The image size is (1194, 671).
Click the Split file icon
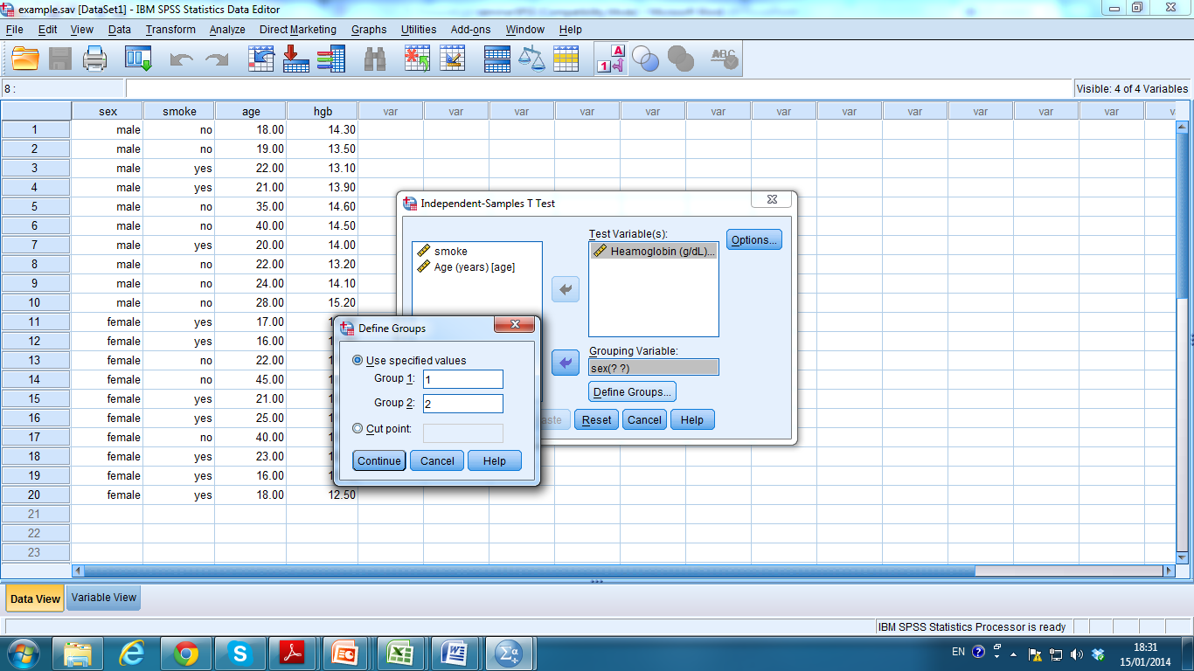click(x=497, y=59)
